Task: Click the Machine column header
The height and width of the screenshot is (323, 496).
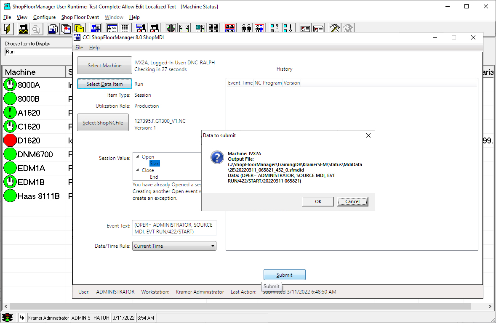Action: click(x=34, y=72)
